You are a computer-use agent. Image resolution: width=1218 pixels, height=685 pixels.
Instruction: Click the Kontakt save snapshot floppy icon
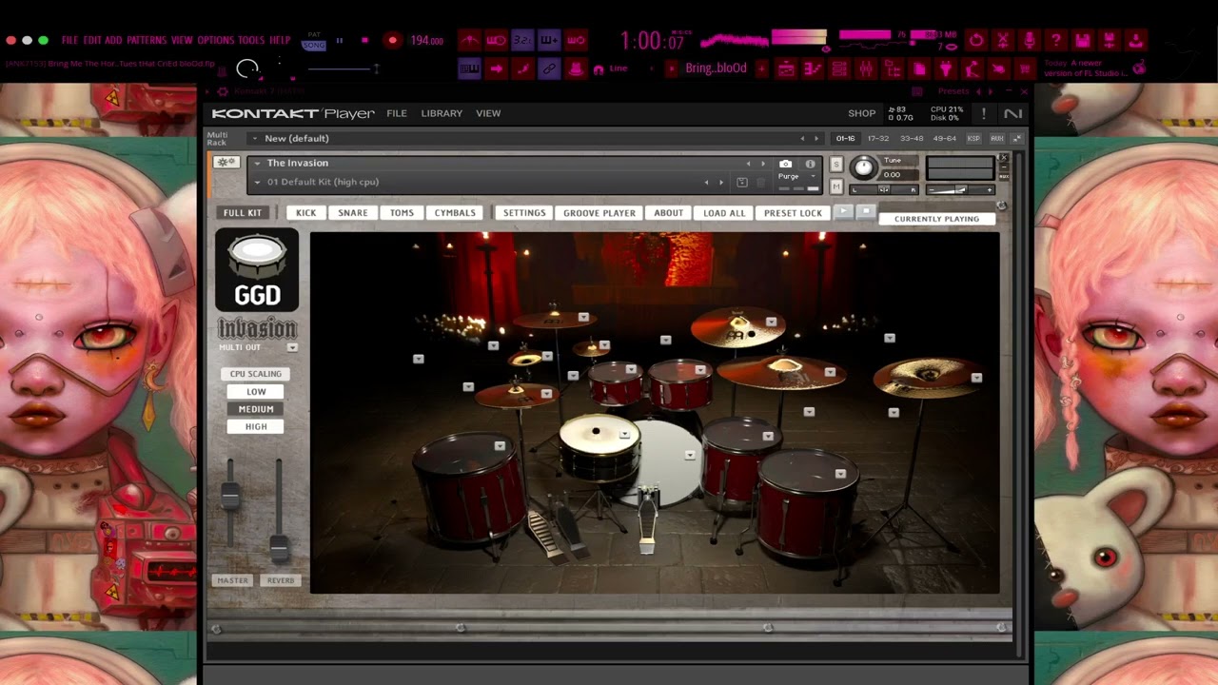tap(742, 182)
